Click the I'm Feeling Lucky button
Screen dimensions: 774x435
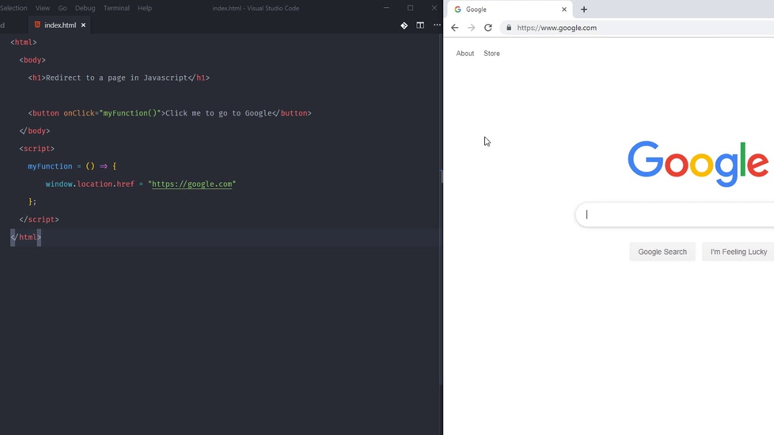click(x=738, y=252)
